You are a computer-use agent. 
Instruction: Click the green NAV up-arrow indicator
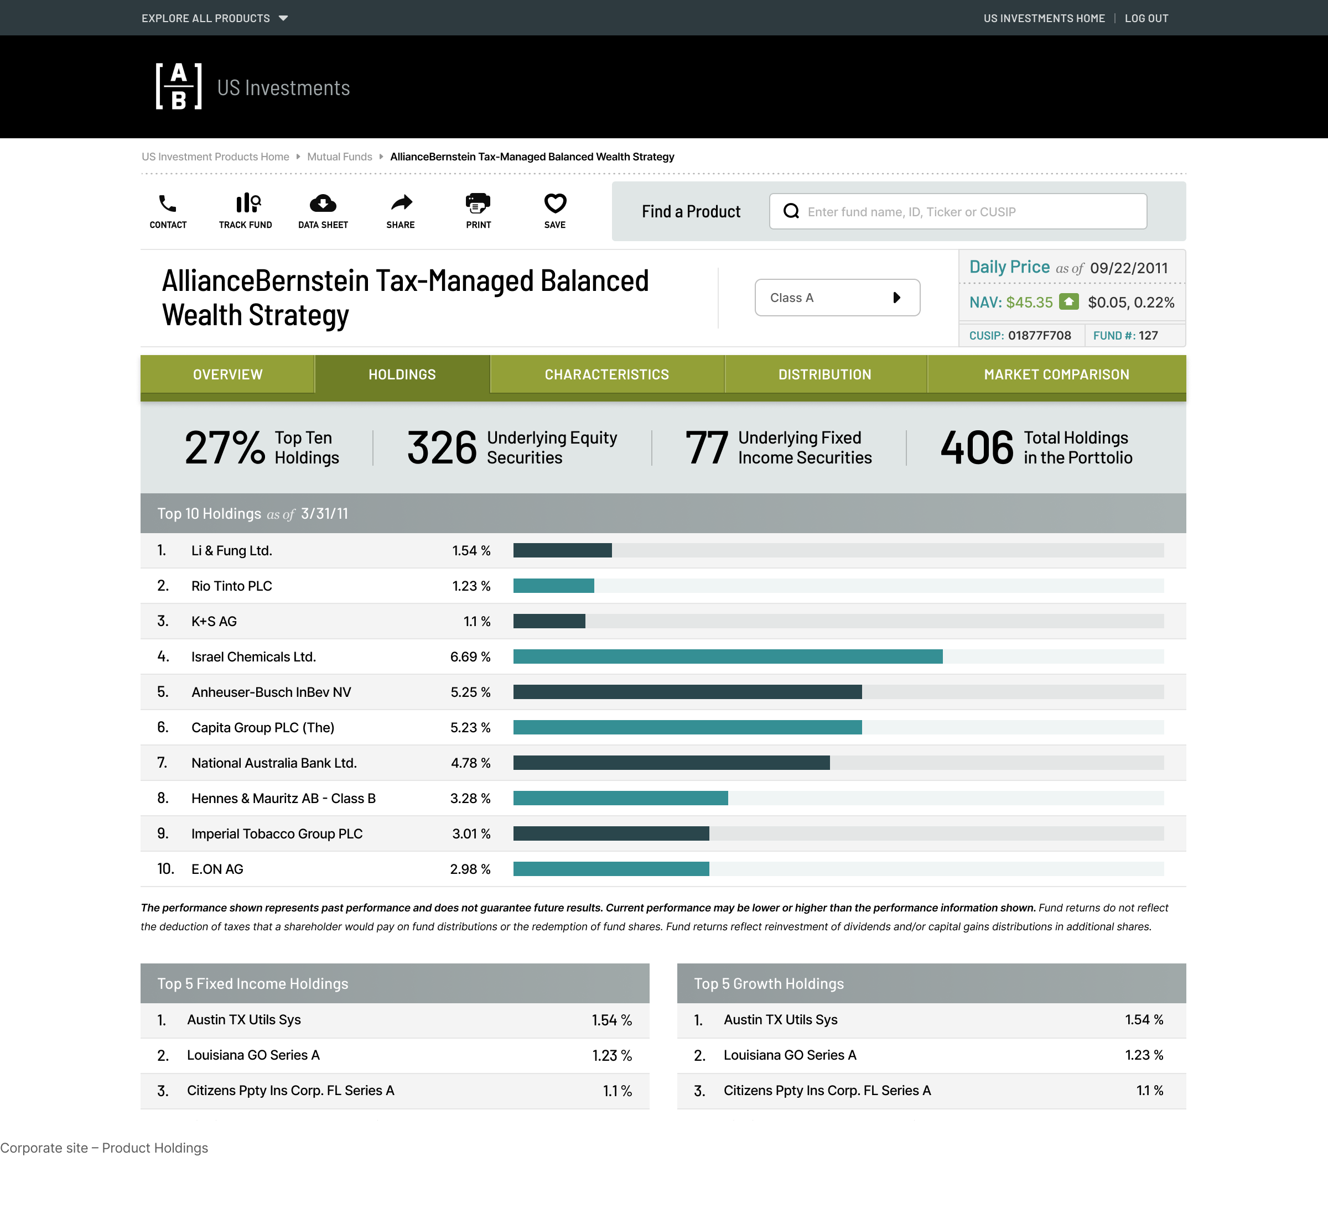click(x=1068, y=301)
